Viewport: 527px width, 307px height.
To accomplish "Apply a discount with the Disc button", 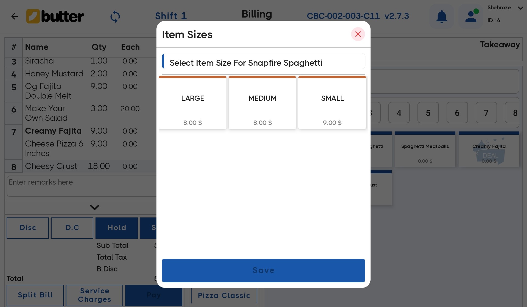I will point(27,228).
